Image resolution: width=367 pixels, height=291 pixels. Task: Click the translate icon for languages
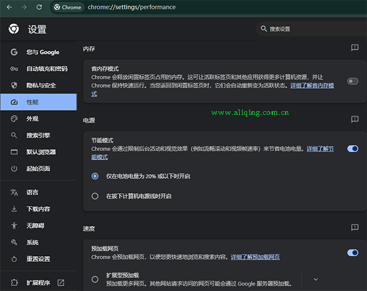[x=14, y=193]
